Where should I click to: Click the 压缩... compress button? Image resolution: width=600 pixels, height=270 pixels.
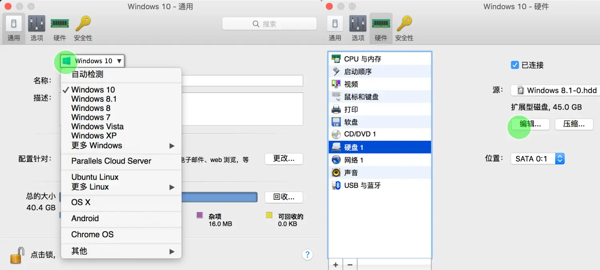pyautogui.click(x=574, y=124)
